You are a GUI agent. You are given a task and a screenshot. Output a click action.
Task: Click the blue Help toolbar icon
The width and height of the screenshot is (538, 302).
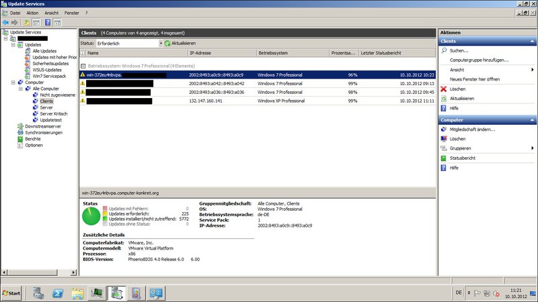(48, 23)
